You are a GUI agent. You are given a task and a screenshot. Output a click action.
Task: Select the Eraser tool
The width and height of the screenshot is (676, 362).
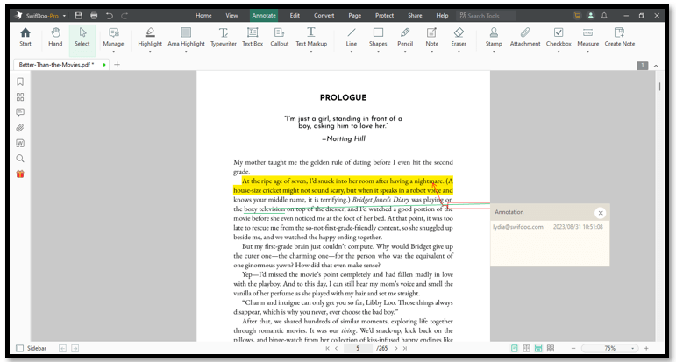coord(459,37)
